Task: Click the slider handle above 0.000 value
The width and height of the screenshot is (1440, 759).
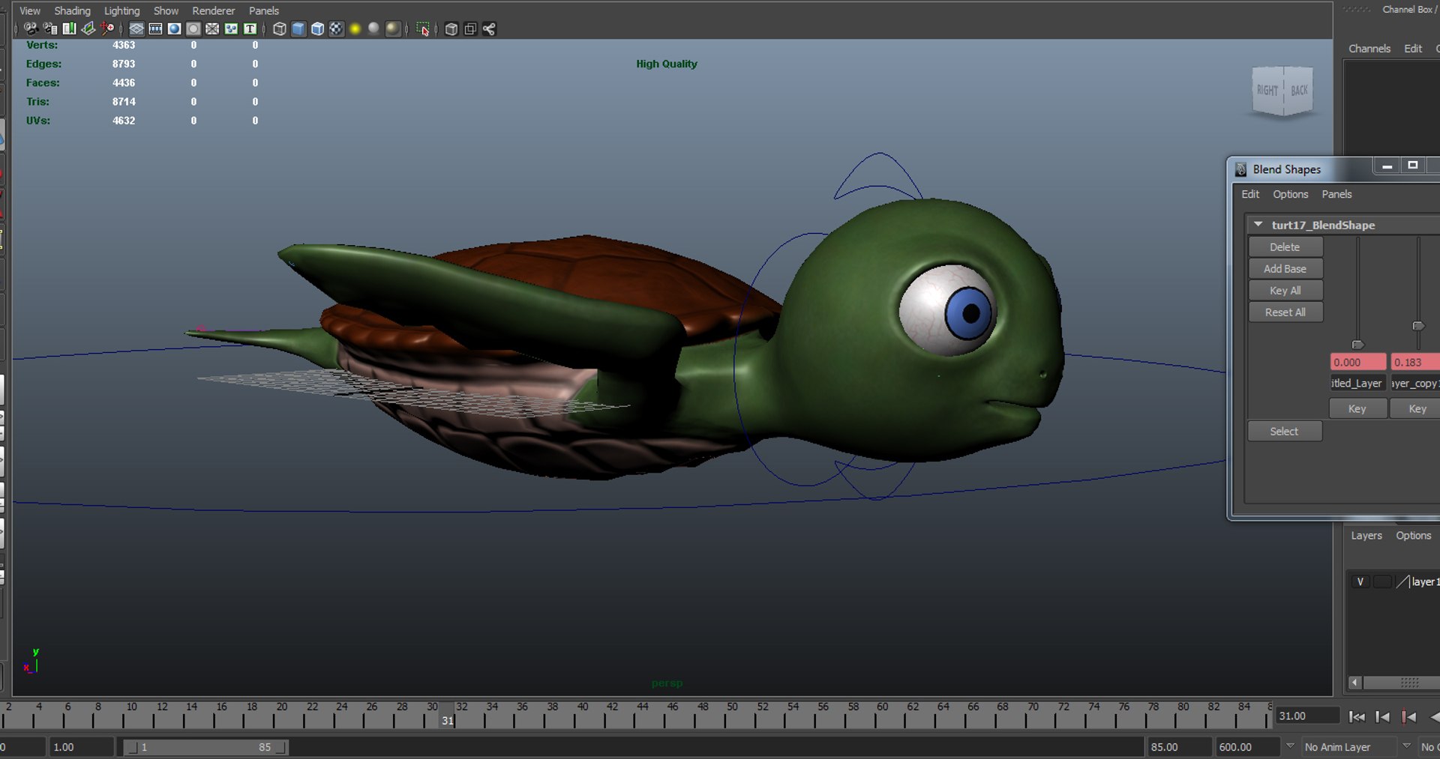Action: (1357, 345)
